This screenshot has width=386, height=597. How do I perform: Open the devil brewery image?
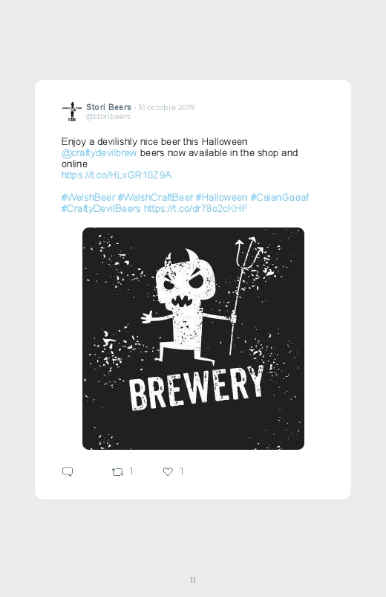coord(193,338)
